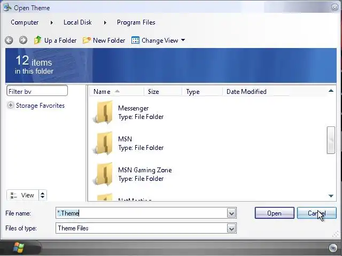Sort by the Size column header
The image size is (342, 256).
tap(163, 91)
